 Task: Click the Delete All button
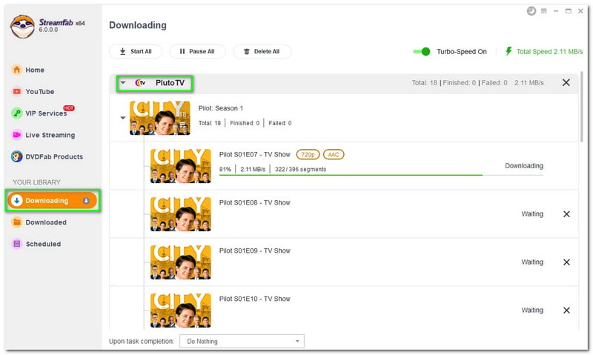point(262,51)
